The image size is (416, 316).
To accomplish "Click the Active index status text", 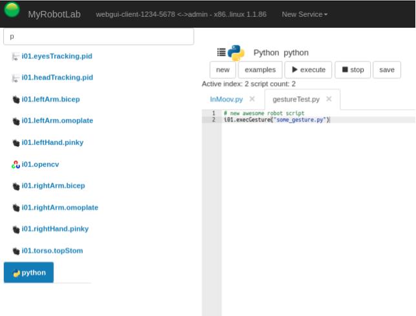I will click(x=249, y=84).
